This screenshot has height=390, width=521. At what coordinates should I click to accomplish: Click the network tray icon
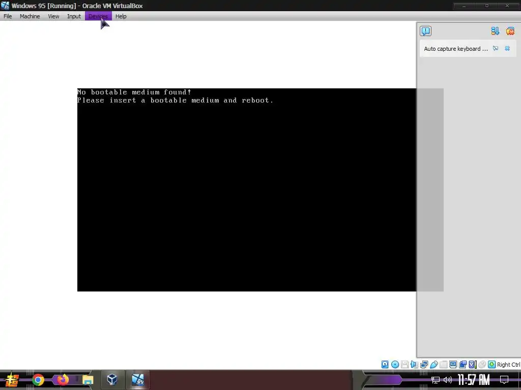tap(436, 380)
